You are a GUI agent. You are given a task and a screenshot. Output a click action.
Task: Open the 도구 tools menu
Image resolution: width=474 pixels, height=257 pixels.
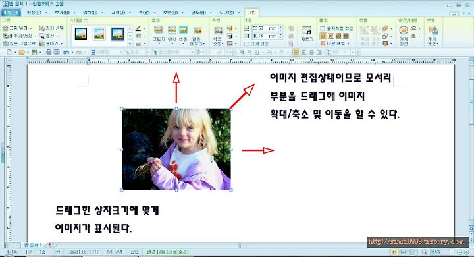pos(226,13)
